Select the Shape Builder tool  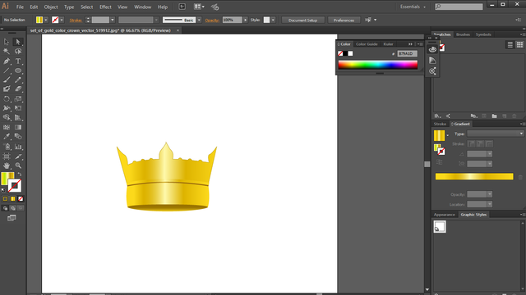(x=7, y=117)
